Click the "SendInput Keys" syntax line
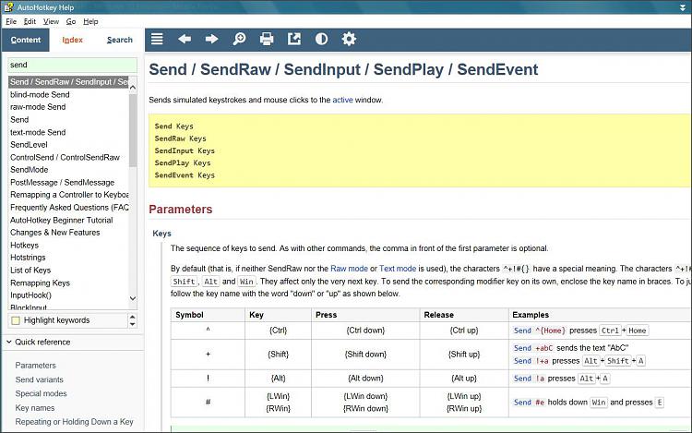 185,151
